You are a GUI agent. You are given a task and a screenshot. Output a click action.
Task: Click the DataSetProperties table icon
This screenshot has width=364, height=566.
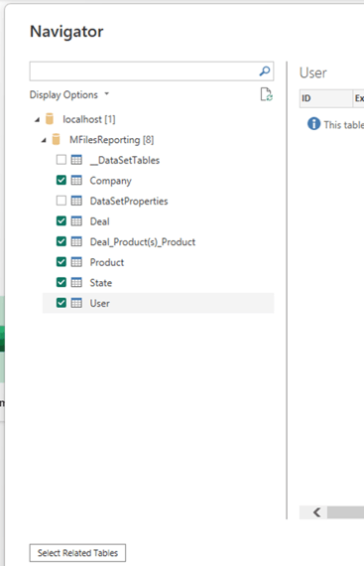tap(76, 201)
